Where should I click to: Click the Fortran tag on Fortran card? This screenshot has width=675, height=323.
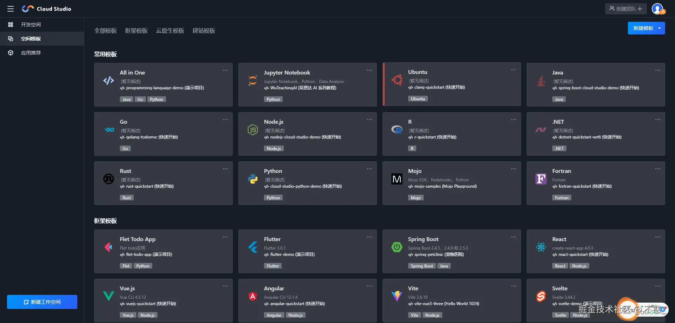click(562, 198)
